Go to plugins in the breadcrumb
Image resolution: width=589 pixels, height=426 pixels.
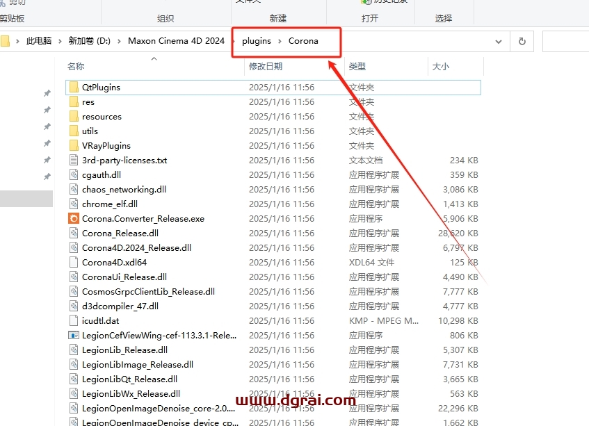coord(257,41)
